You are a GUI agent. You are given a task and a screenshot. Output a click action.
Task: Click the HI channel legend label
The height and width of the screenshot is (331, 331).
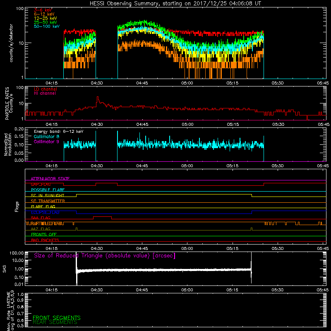[45, 94]
